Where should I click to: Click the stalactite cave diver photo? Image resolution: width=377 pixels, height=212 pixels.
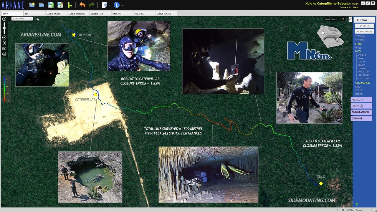209,175
